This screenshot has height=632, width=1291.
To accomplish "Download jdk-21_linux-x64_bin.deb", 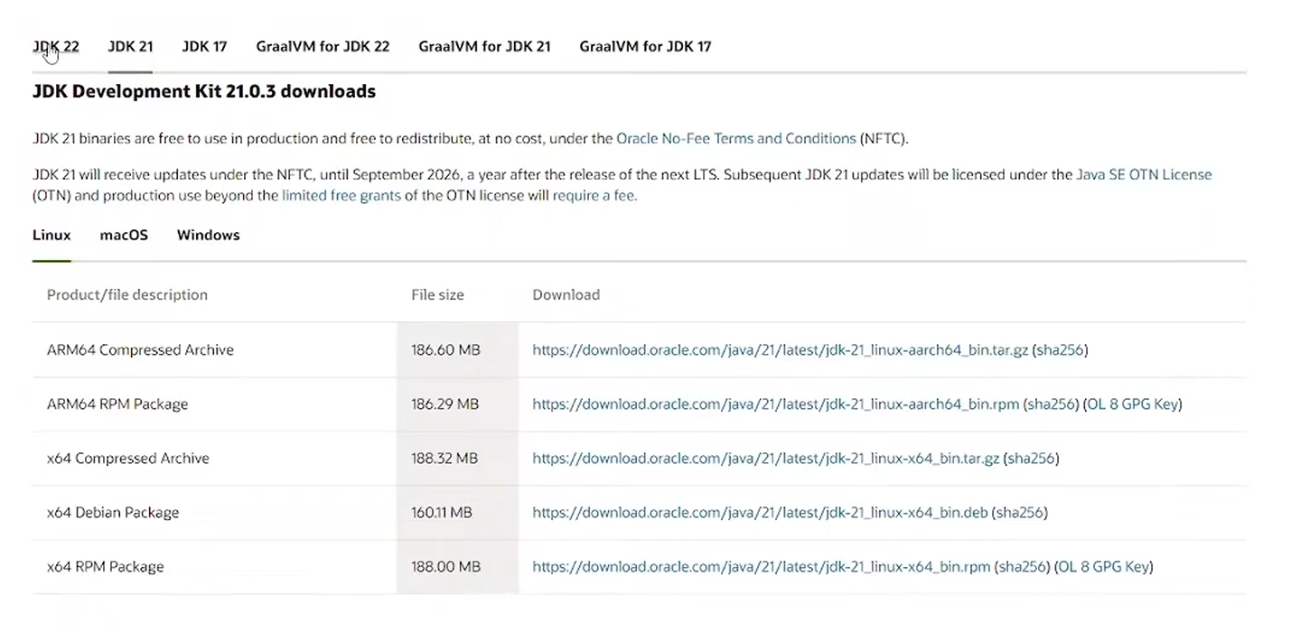I will 760,513.
